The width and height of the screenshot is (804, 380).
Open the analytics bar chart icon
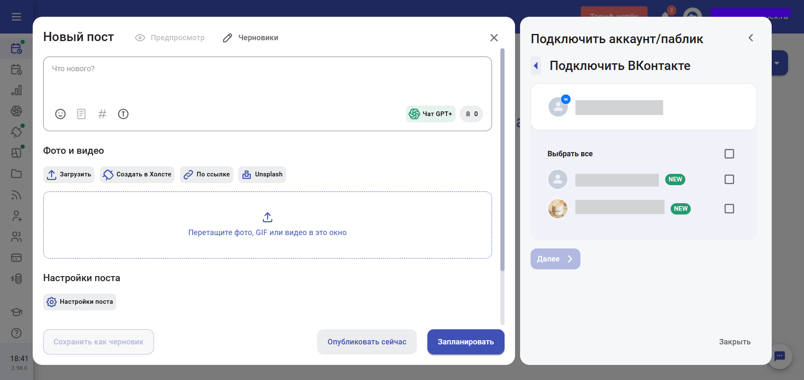[16, 90]
